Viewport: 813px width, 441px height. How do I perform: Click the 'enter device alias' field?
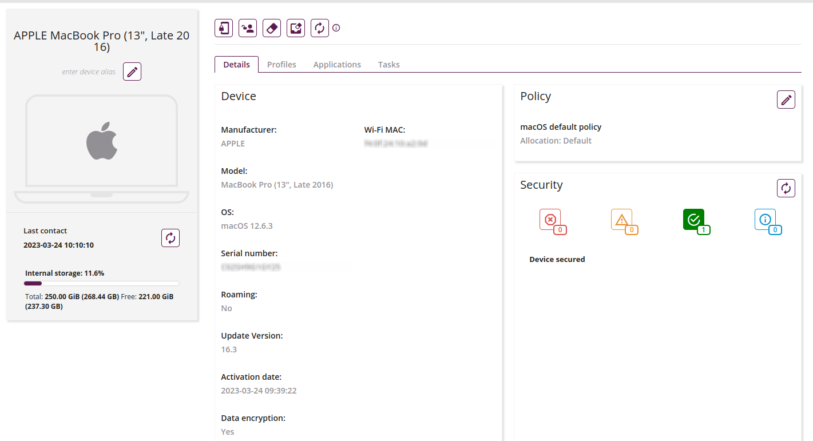coord(89,72)
